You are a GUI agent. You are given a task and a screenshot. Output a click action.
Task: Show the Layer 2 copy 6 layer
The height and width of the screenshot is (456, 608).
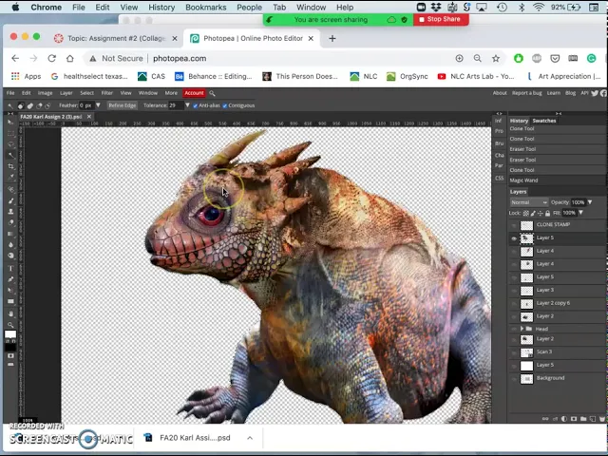coord(514,304)
